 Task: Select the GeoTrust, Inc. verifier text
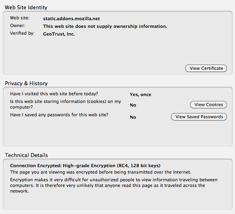tap(59, 34)
